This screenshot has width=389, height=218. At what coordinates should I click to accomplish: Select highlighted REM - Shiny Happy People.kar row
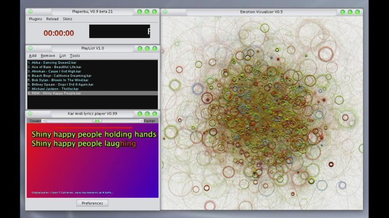pyautogui.click(x=92, y=93)
